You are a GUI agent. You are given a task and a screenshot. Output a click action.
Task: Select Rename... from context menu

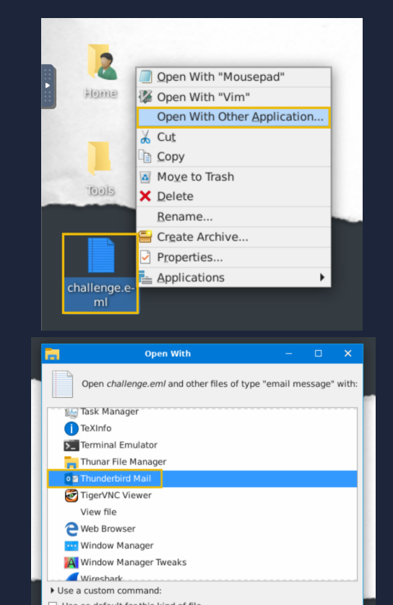233,217
